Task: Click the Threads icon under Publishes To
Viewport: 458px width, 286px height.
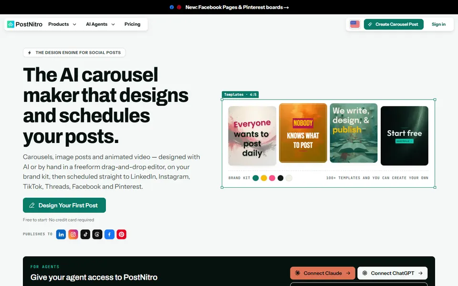Action: (97, 235)
